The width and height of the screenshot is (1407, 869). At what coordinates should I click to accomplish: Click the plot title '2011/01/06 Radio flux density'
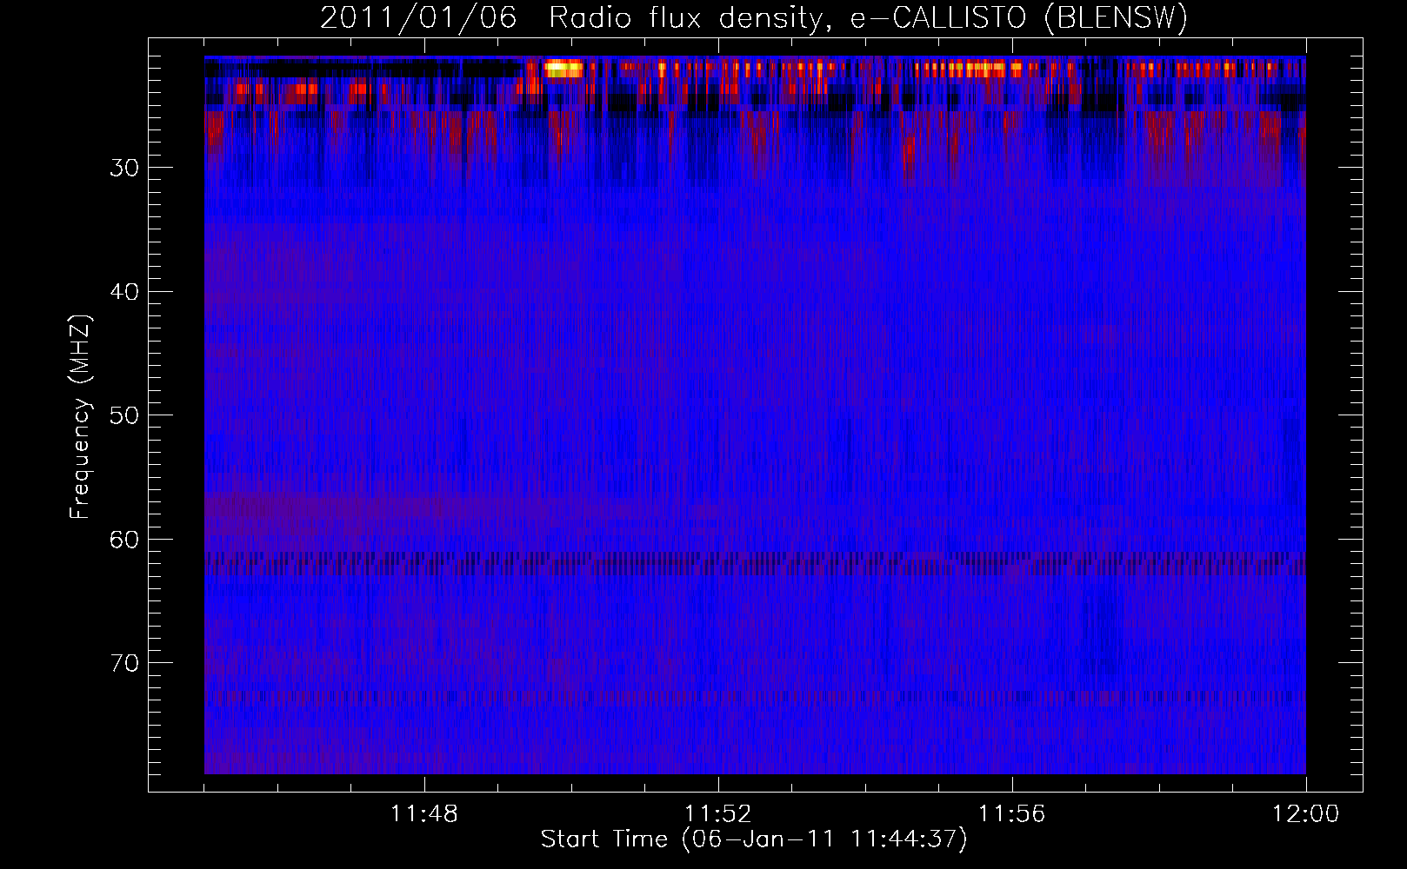pyautogui.click(x=754, y=17)
